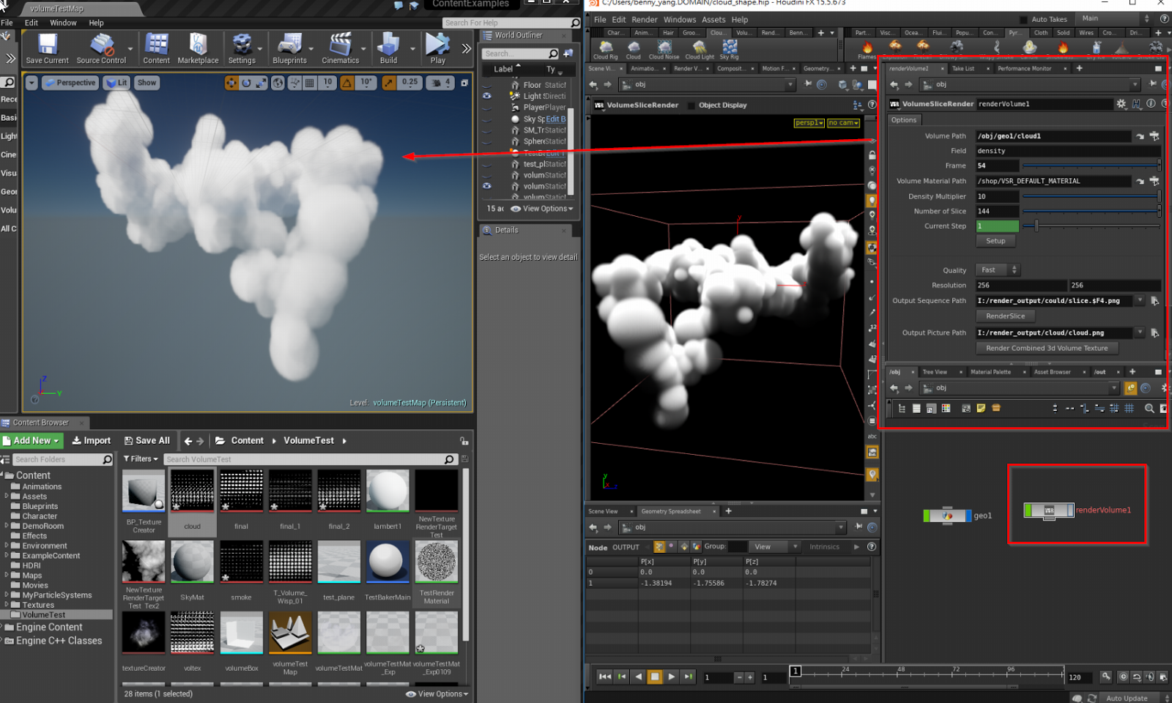
Task: Click Render Combined 3d Volume Texture
Action: pyautogui.click(x=1046, y=348)
